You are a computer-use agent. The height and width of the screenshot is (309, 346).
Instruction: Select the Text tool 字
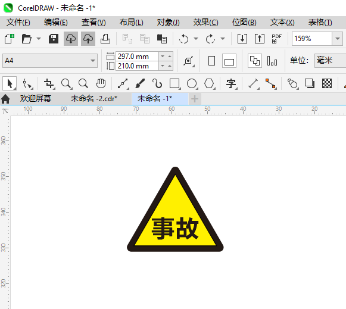231,83
